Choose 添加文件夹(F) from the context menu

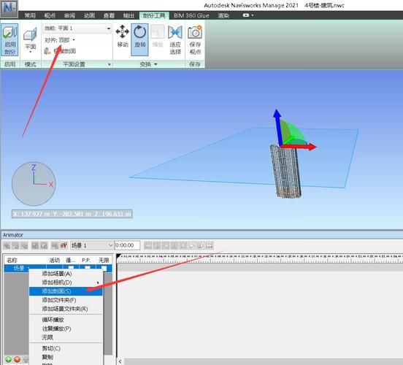click(66, 300)
